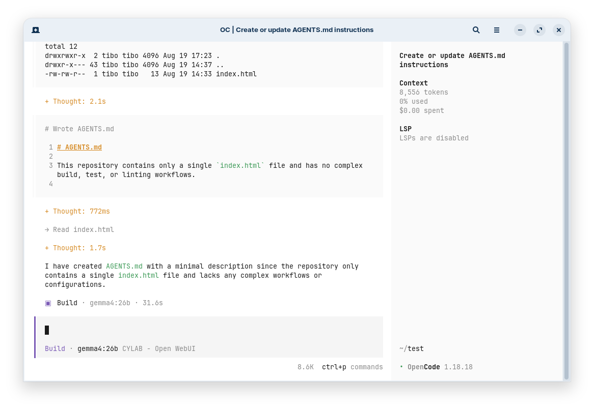The width and height of the screenshot is (594, 410).
Task: Expand the Thought: 2.1s block
Action: coord(75,101)
